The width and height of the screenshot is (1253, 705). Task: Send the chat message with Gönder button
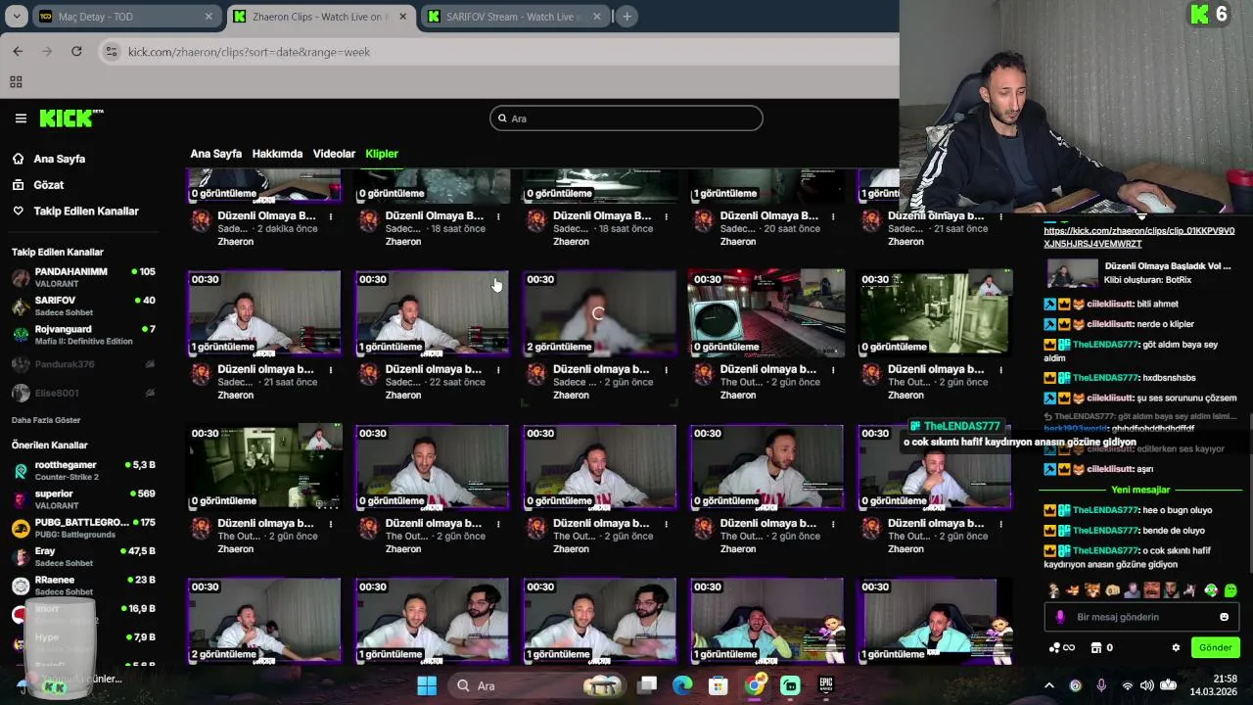click(x=1215, y=647)
